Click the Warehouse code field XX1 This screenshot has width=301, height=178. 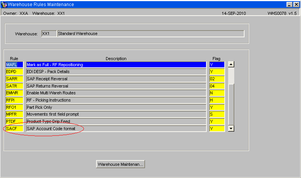(x=49, y=33)
